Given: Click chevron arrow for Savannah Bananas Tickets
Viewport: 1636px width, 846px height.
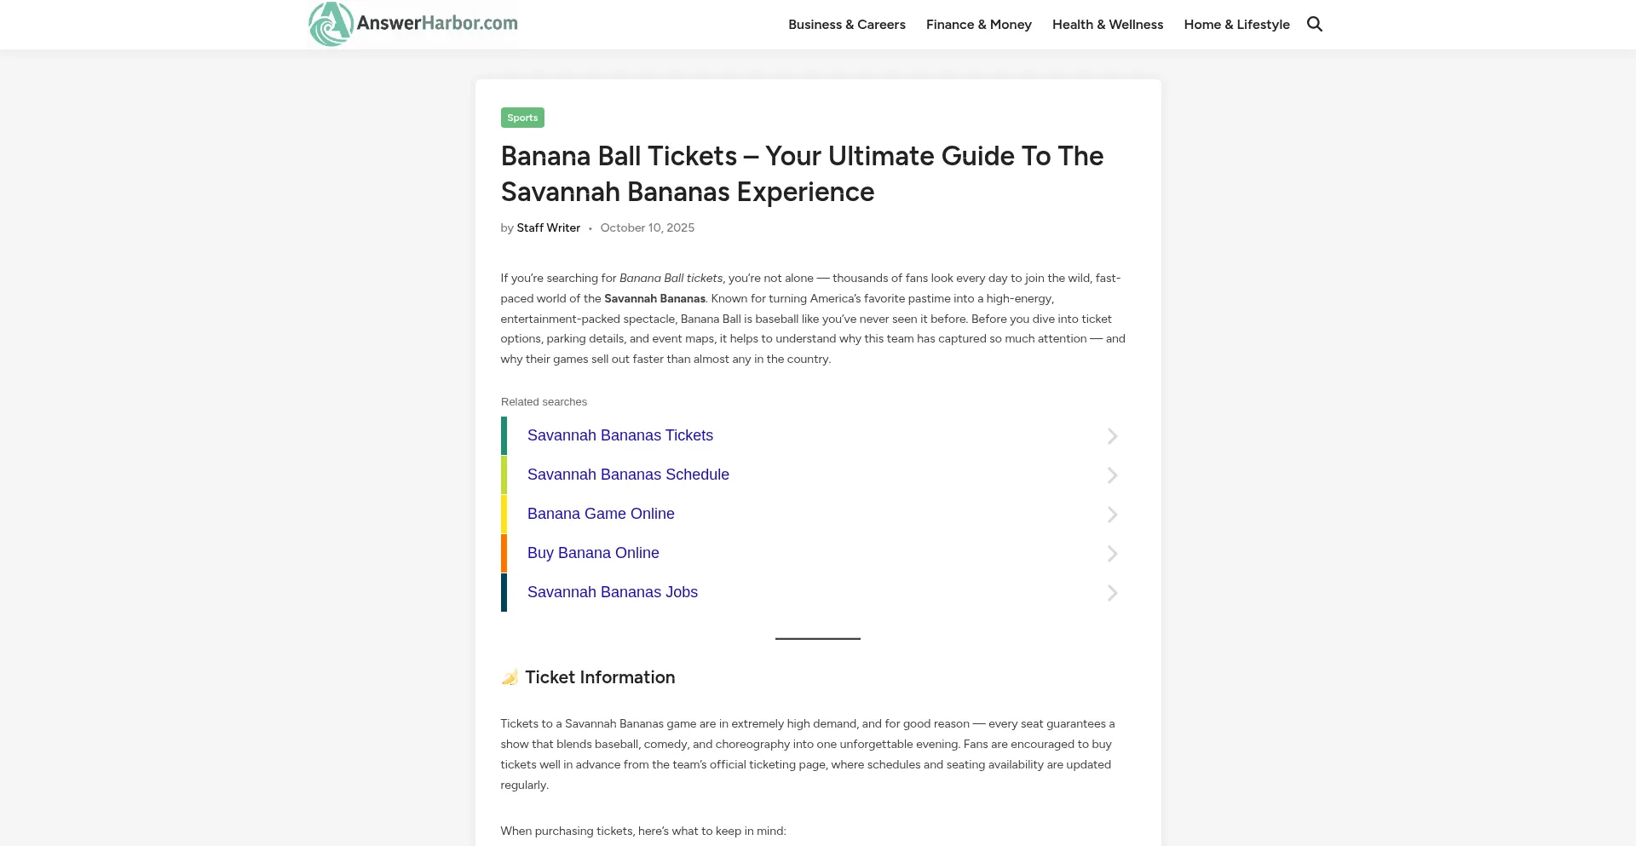Looking at the screenshot, I should (1112, 436).
